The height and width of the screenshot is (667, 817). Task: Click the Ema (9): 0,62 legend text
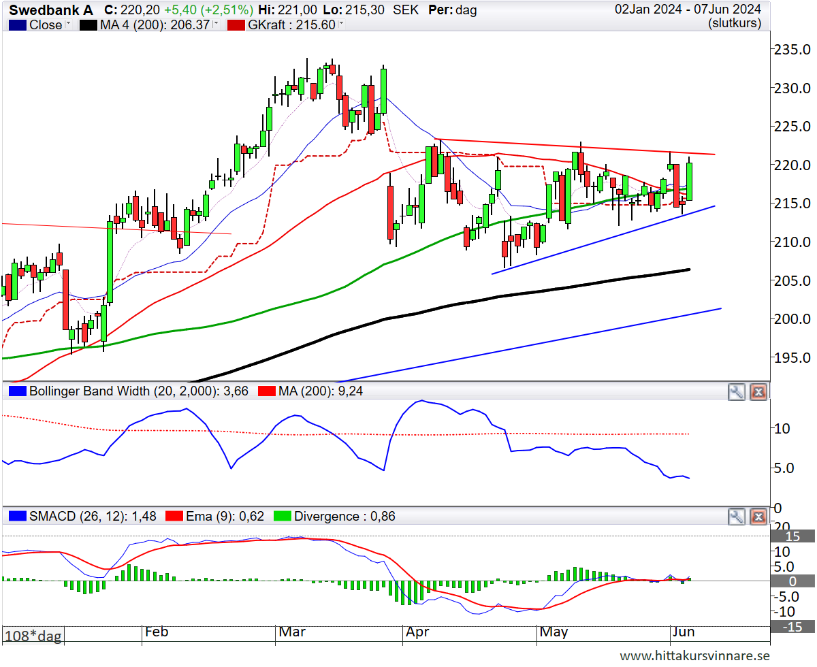coord(226,517)
